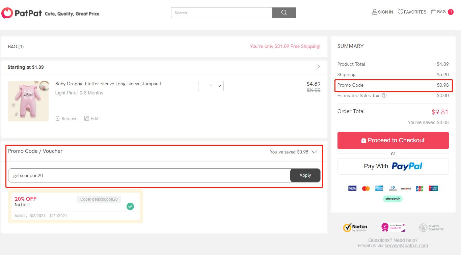Click Proceed to Checkout
This screenshot has height=255, width=461.
pyautogui.click(x=393, y=140)
